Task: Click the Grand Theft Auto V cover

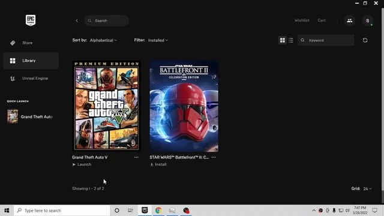Action: (107, 106)
